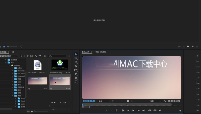201x114 pixels.
Task: Select the Pen tool
Action: [x=76, y=74]
